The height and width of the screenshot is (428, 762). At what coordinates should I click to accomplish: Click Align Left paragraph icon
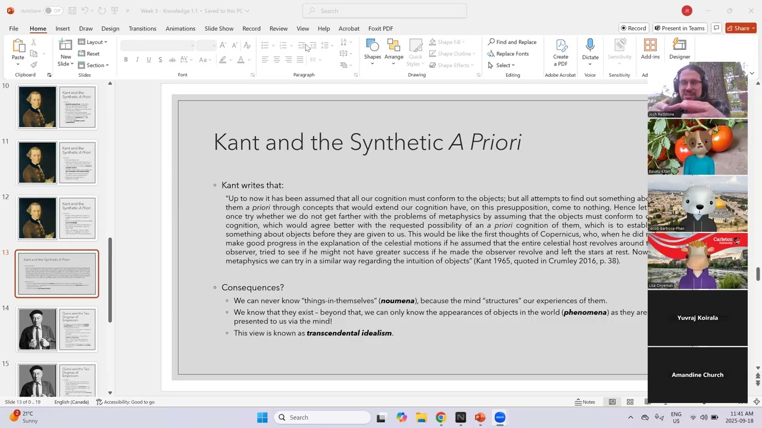tap(265, 59)
